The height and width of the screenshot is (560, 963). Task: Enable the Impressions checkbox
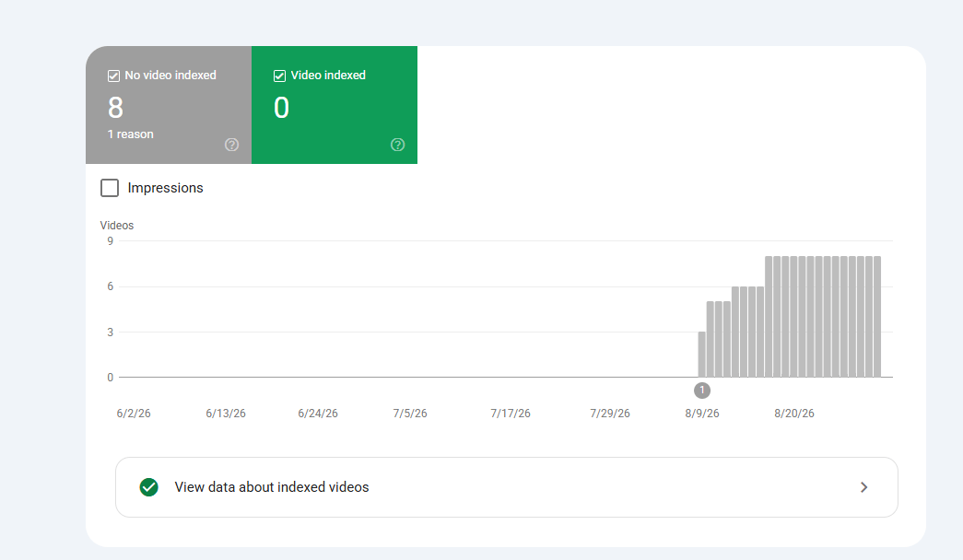point(110,188)
